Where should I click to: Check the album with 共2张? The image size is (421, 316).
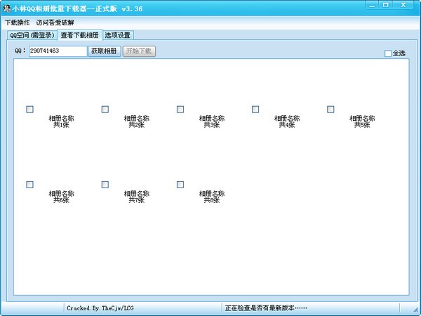(x=105, y=110)
